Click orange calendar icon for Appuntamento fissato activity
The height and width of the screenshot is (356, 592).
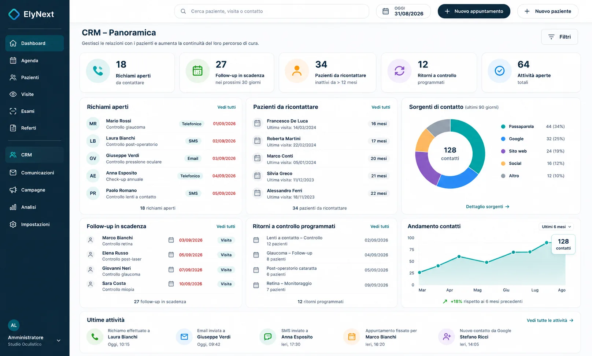pos(352,337)
